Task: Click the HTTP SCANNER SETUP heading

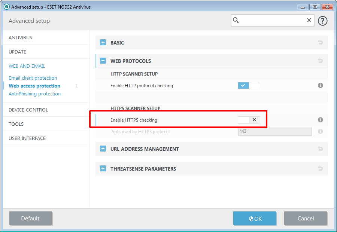Action: point(134,74)
